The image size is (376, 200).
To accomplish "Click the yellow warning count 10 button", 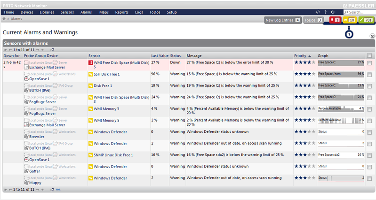I will 350,20.
